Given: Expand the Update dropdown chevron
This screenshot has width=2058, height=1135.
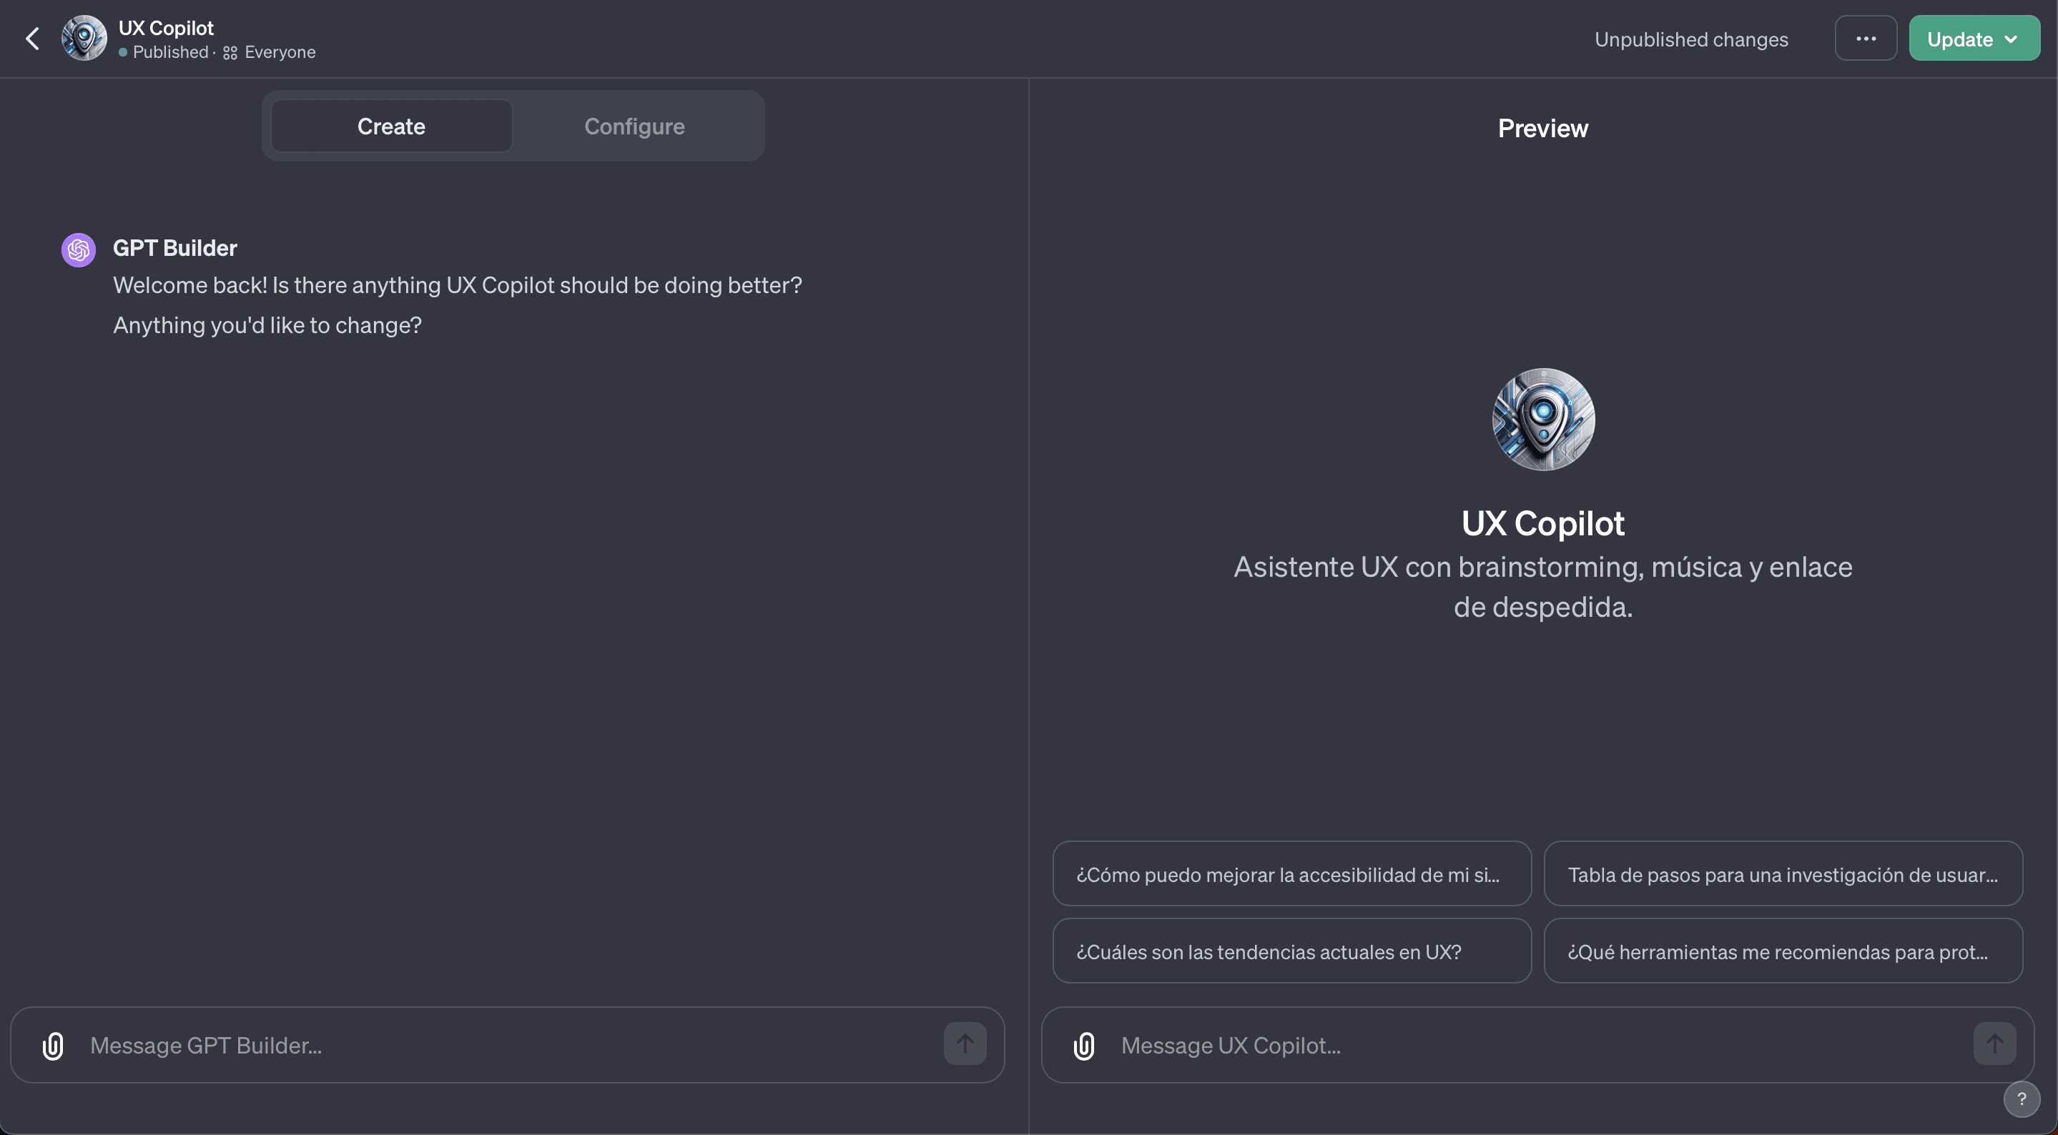Looking at the screenshot, I should point(2012,38).
